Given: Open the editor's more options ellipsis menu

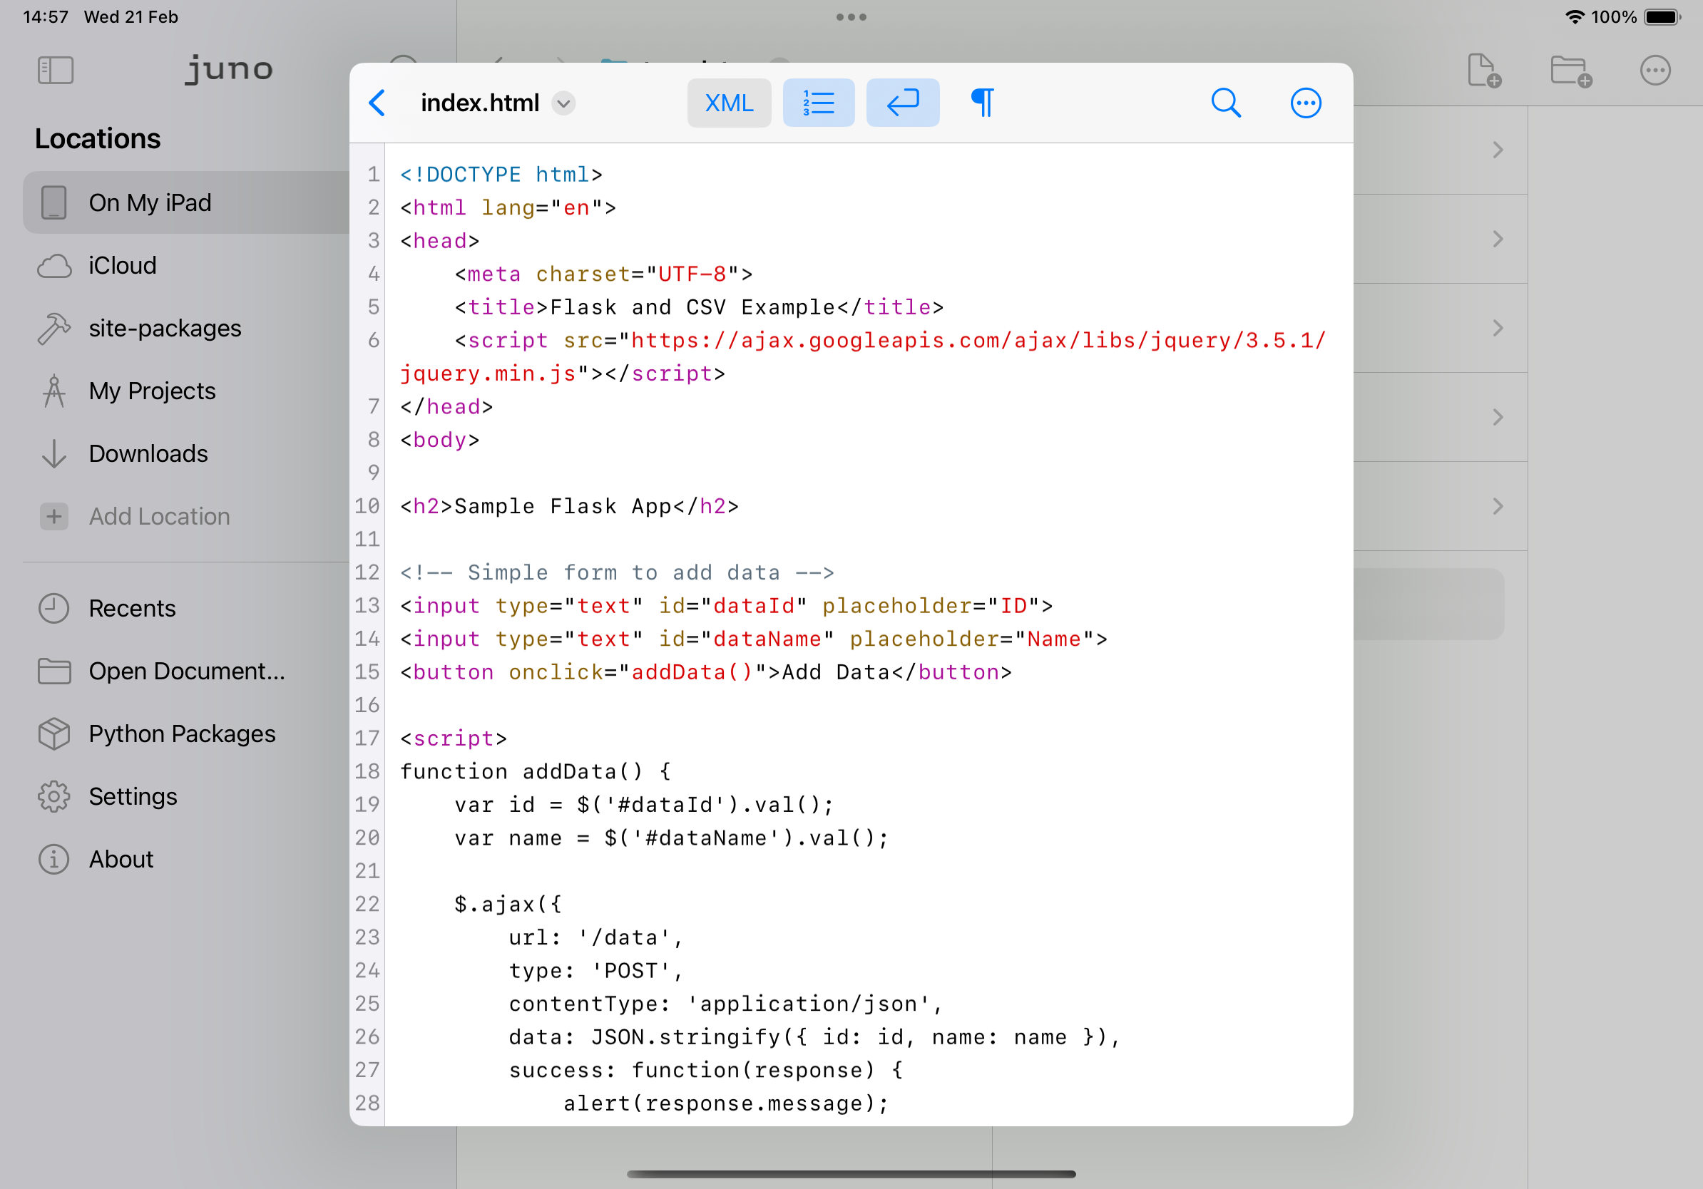Looking at the screenshot, I should [1306, 103].
